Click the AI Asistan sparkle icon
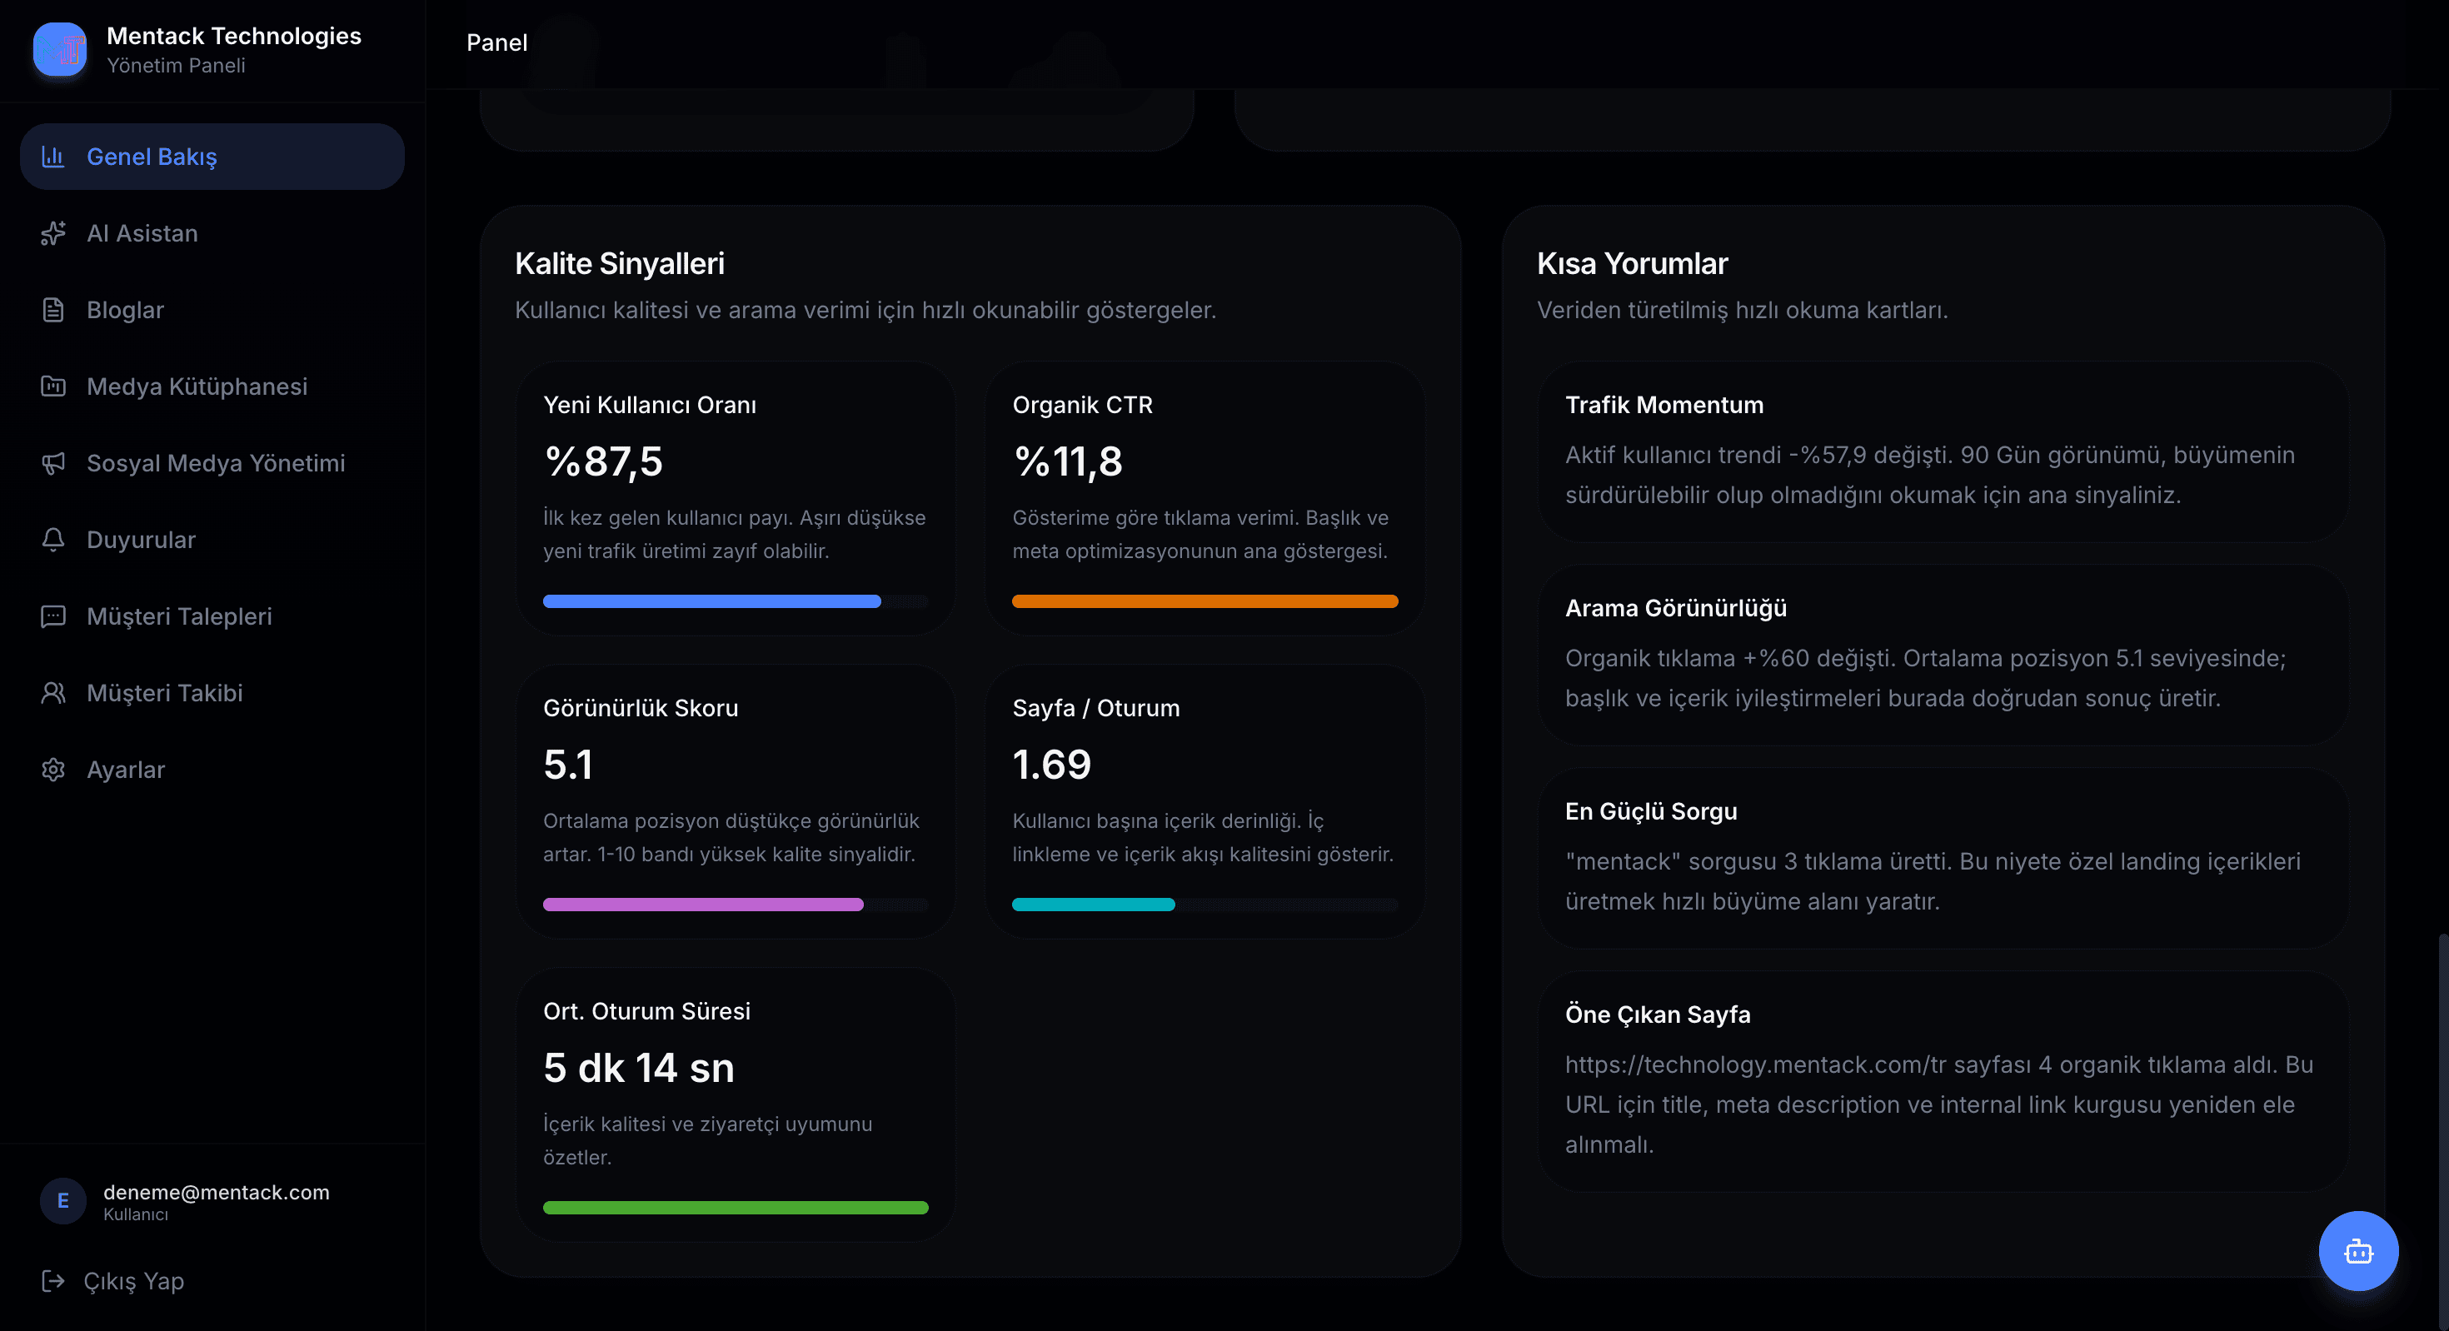 point(53,233)
